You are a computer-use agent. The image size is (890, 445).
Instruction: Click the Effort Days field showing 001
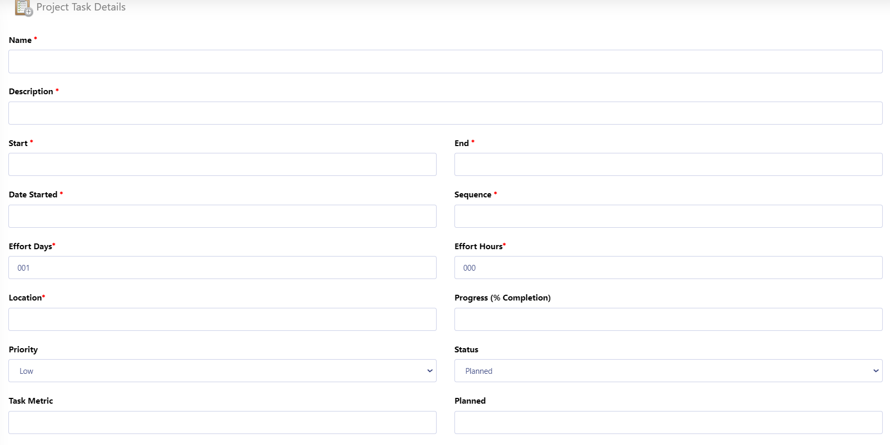tap(222, 268)
